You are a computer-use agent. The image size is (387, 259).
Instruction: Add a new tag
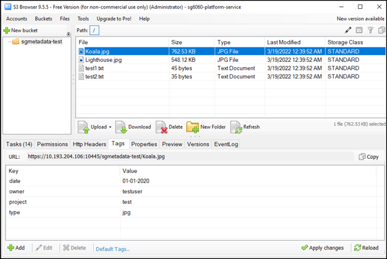pyautogui.click(x=16, y=248)
